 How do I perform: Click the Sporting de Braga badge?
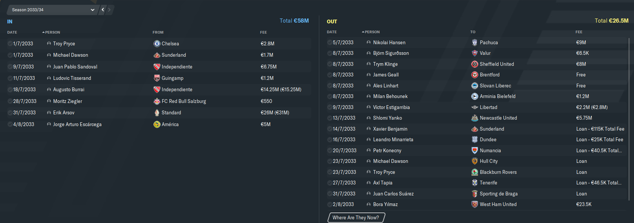[x=475, y=194]
